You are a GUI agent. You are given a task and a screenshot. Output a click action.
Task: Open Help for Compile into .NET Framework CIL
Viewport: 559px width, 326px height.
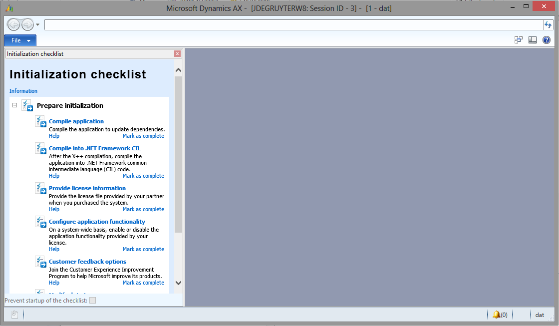pos(54,176)
